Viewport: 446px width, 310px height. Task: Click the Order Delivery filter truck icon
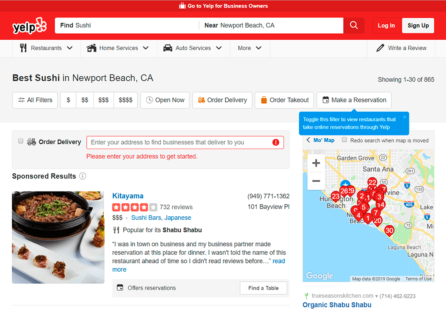pyautogui.click(x=201, y=100)
